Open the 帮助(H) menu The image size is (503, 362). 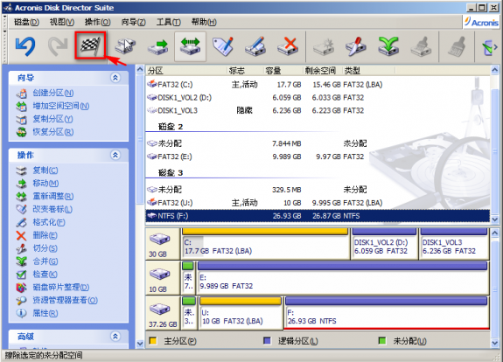tap(204, 22)
